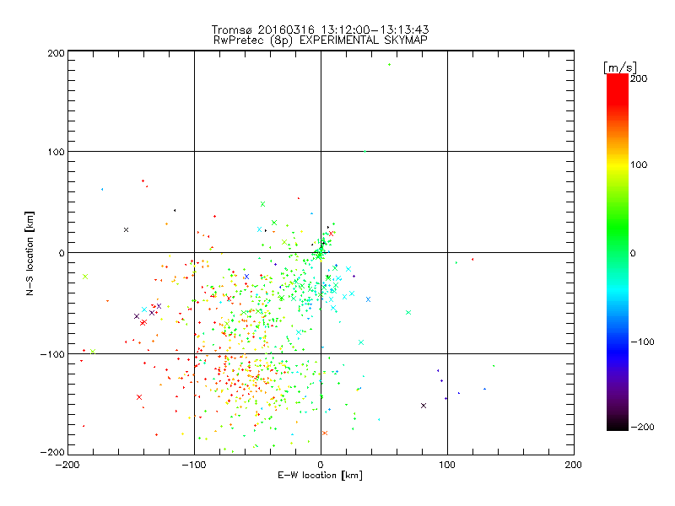Click the y-axis tick label '100'
This screenshot has height=506, width=675.
[56, 153]
